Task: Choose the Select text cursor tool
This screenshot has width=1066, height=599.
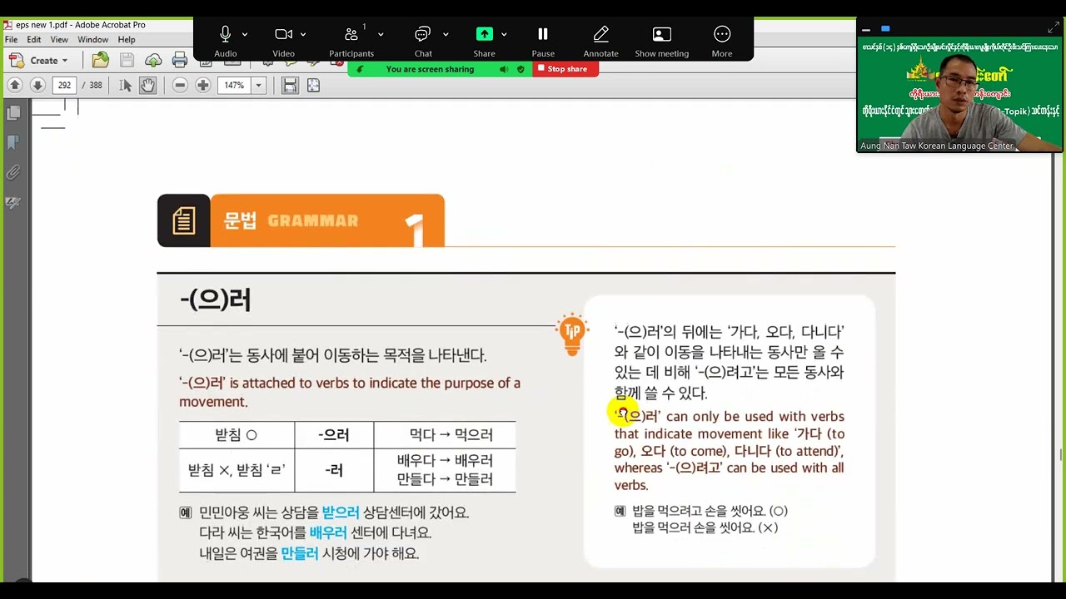Action: (125, 85)
